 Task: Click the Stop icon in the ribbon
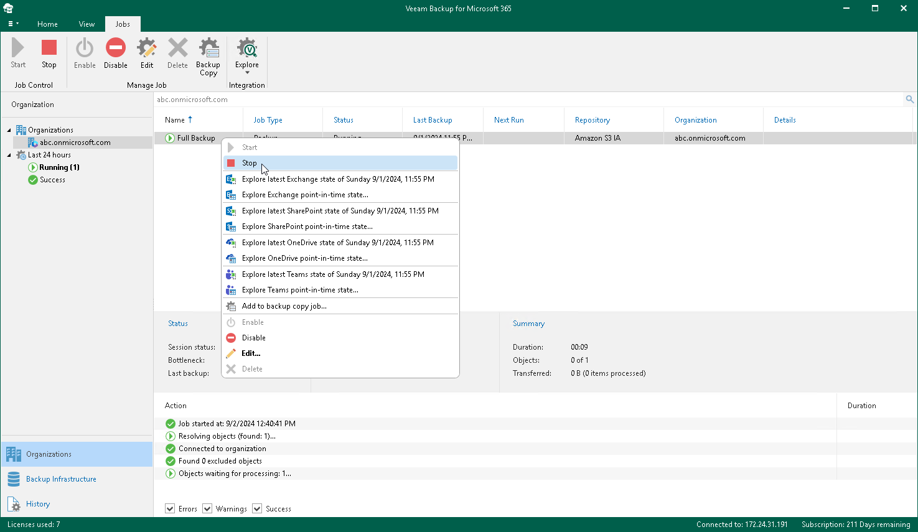49,47
